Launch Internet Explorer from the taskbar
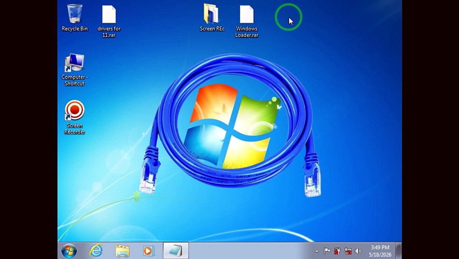Screen dimensions: 459x259 96,250
